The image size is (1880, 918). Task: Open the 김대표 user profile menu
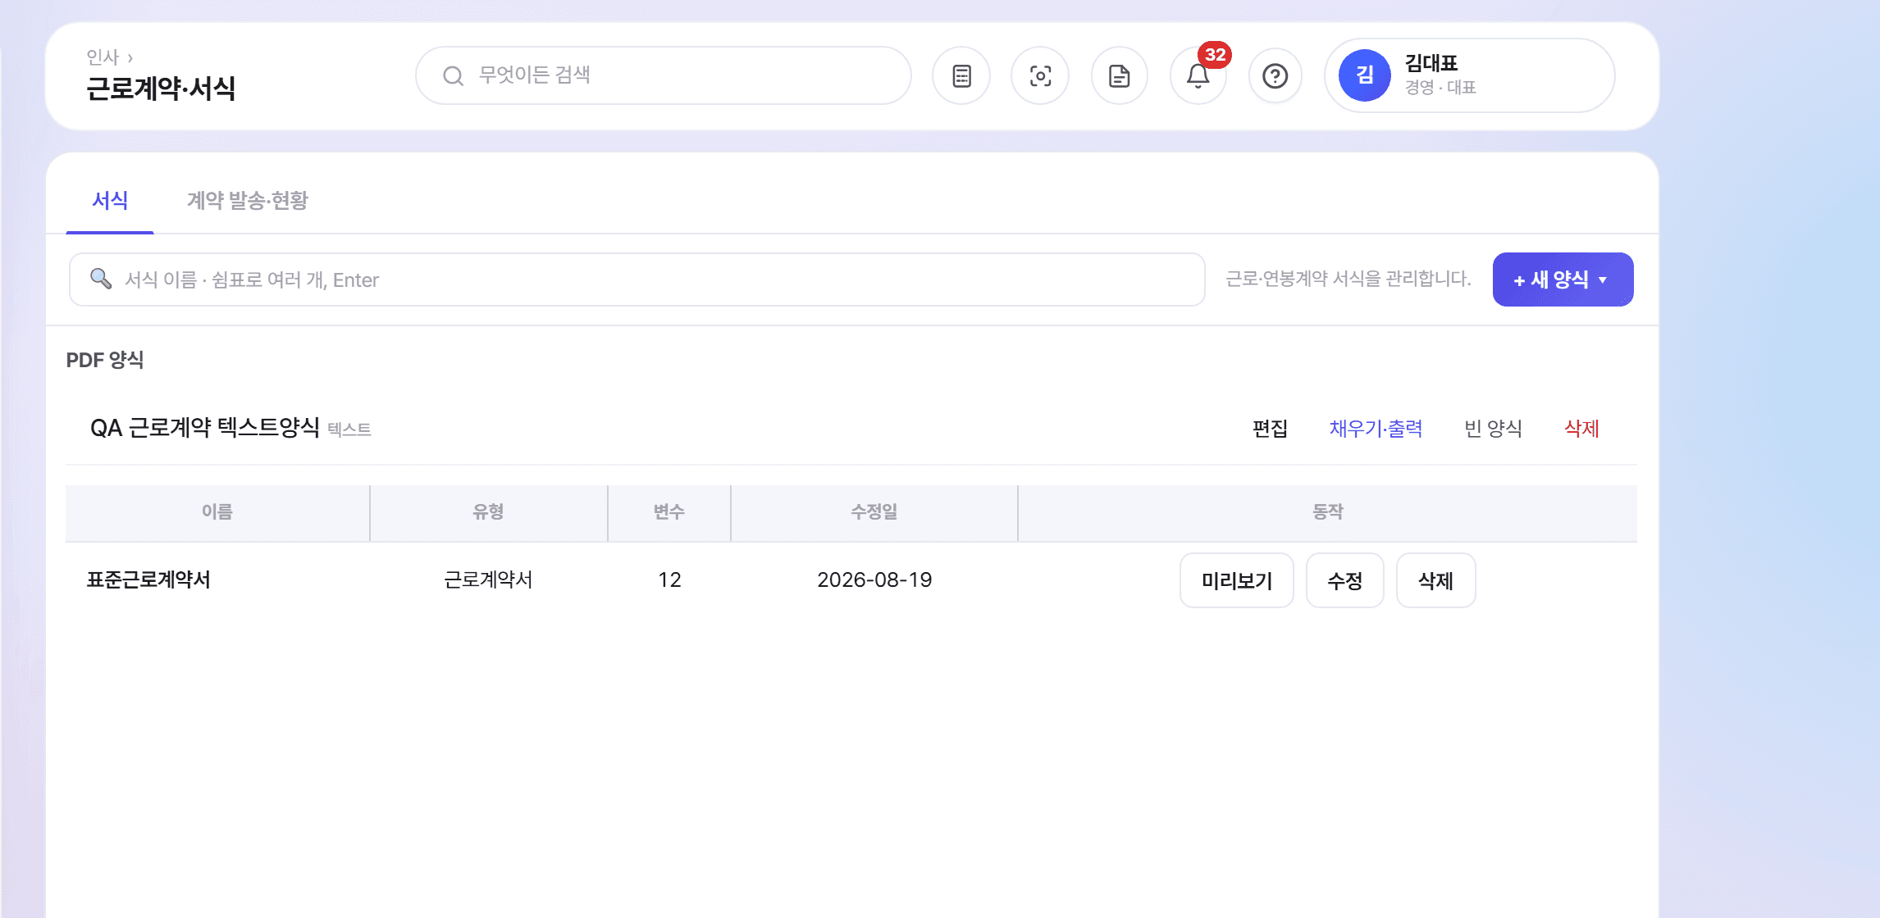[x=1470, y=75]
